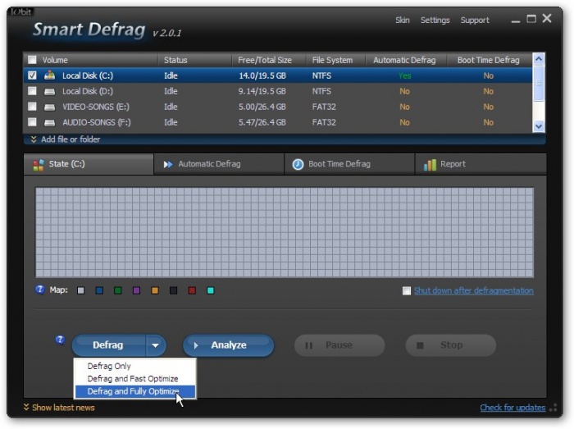
Task: Click the Check for updates link
Action: pos(512,408)
